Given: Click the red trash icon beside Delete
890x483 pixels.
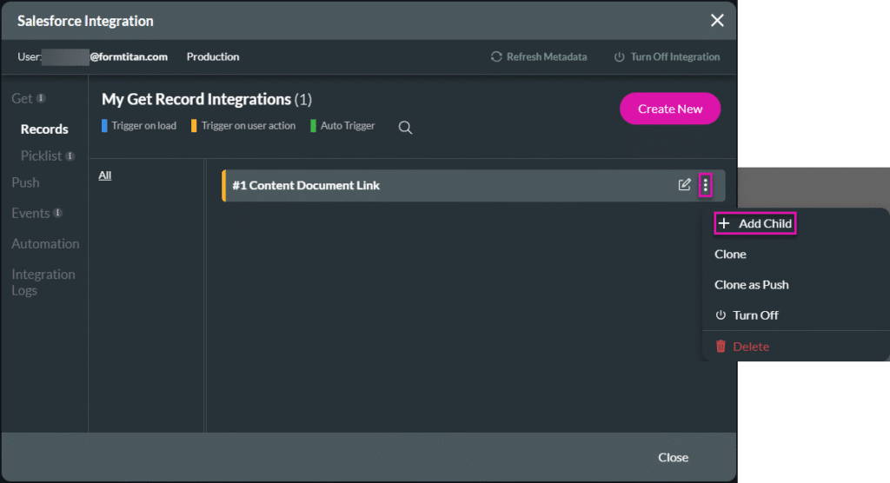Looking at the screenshot, I should 721,347.
